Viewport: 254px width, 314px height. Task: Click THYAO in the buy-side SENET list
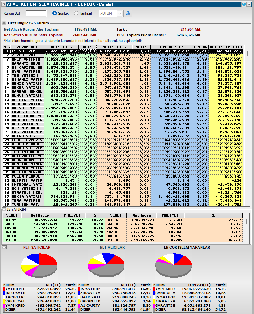[10, 228]
